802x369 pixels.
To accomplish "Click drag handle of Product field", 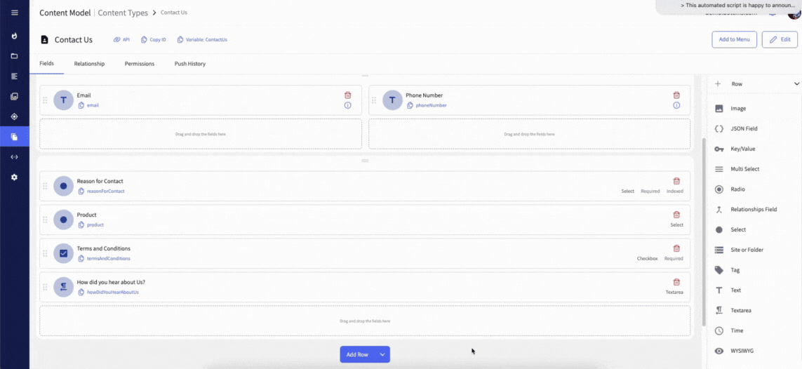I will click(45, 220).
